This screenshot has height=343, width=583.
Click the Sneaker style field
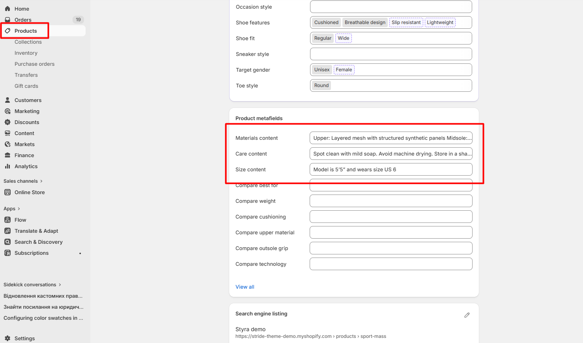click(x=391, y=54)
